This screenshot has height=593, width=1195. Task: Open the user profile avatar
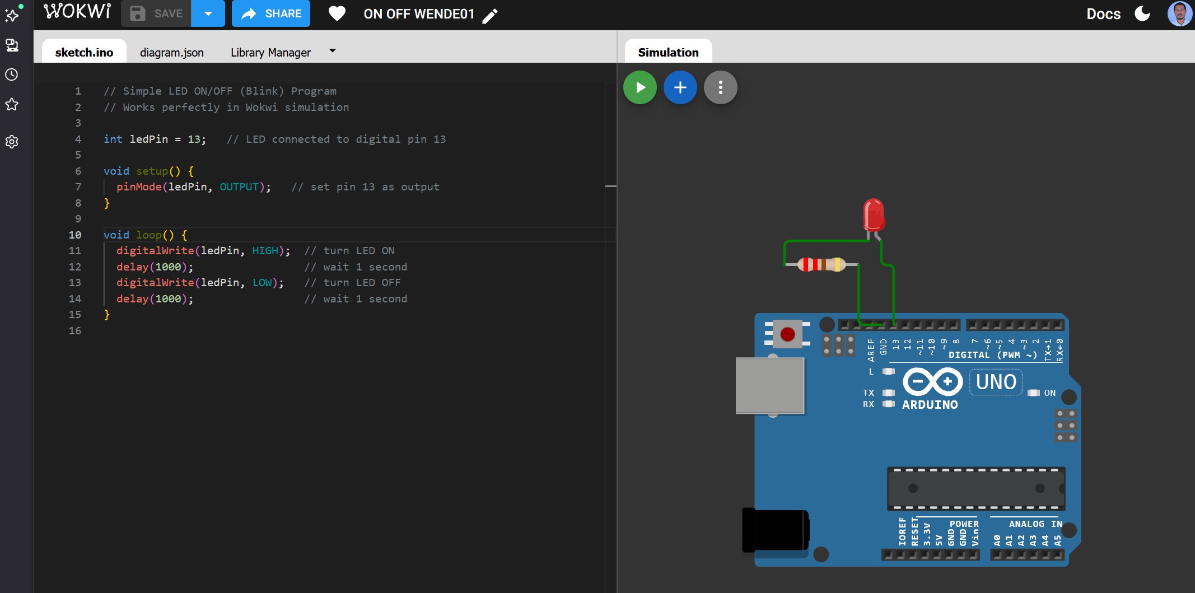point(1179,13)
